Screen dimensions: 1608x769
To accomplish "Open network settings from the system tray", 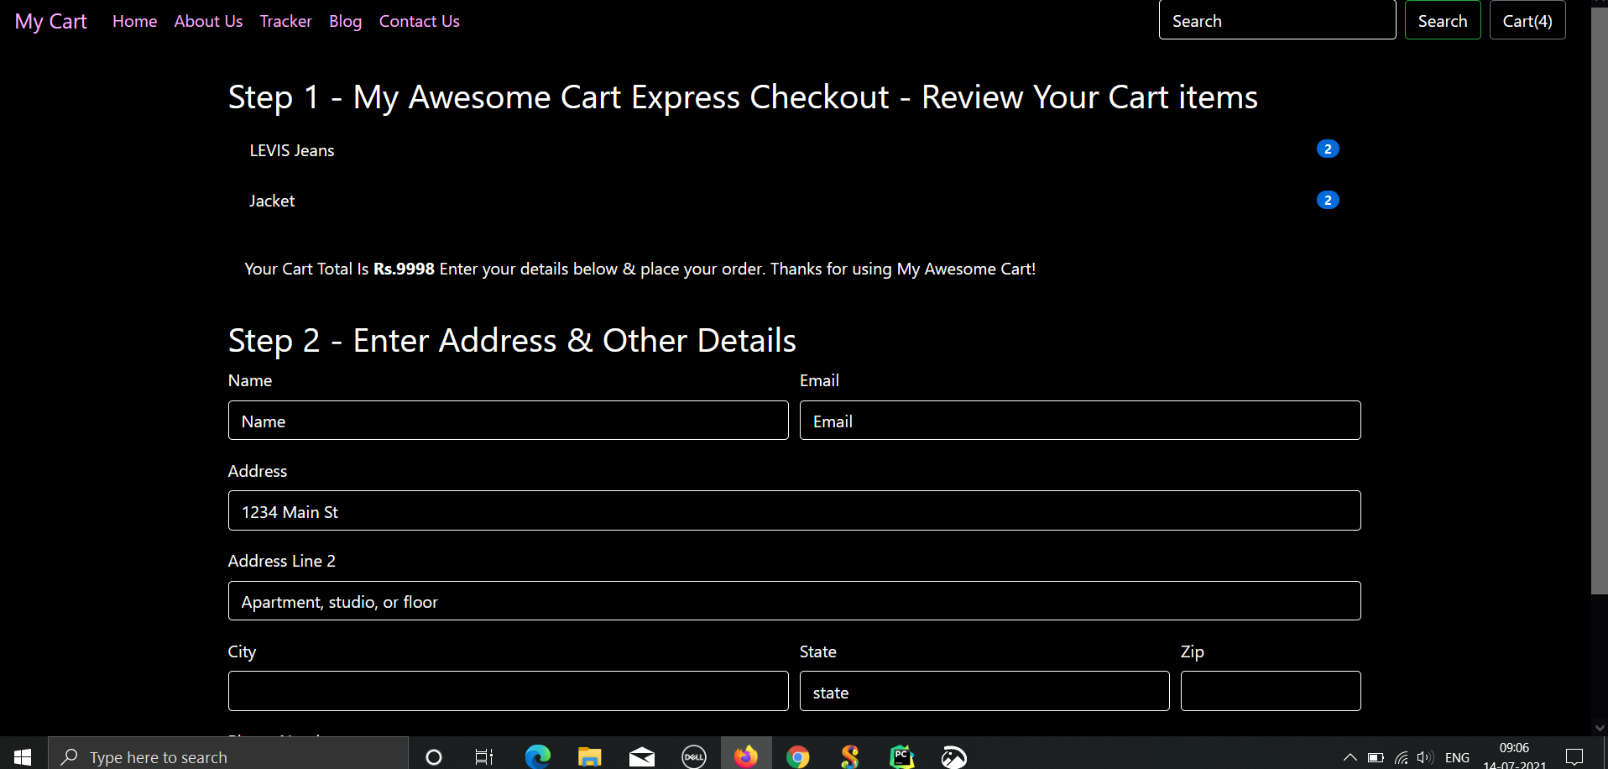I will click(1402, 756).
